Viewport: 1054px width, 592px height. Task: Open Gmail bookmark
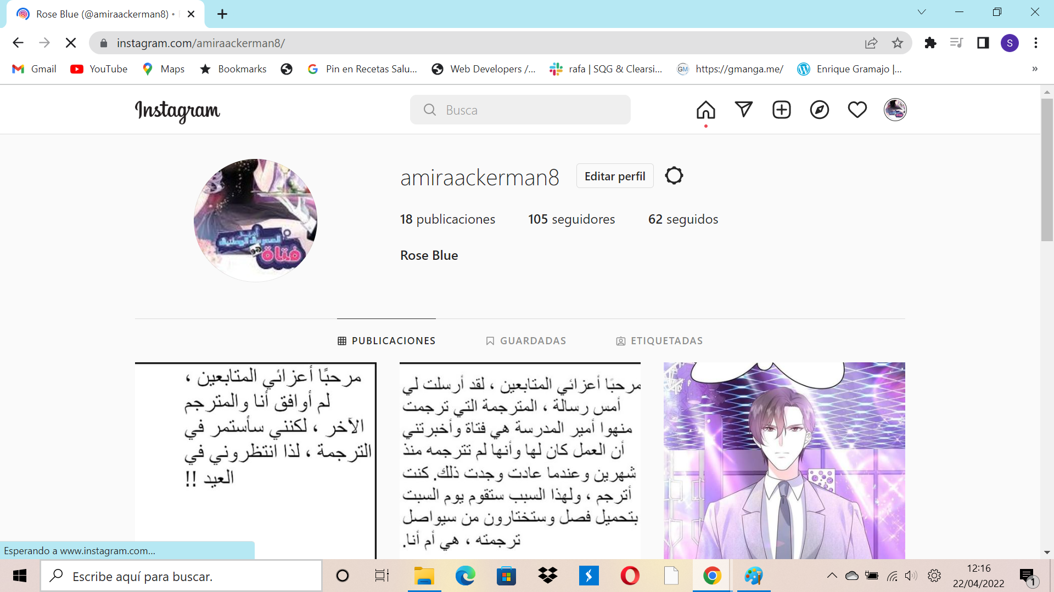click(x=35, y=69)
